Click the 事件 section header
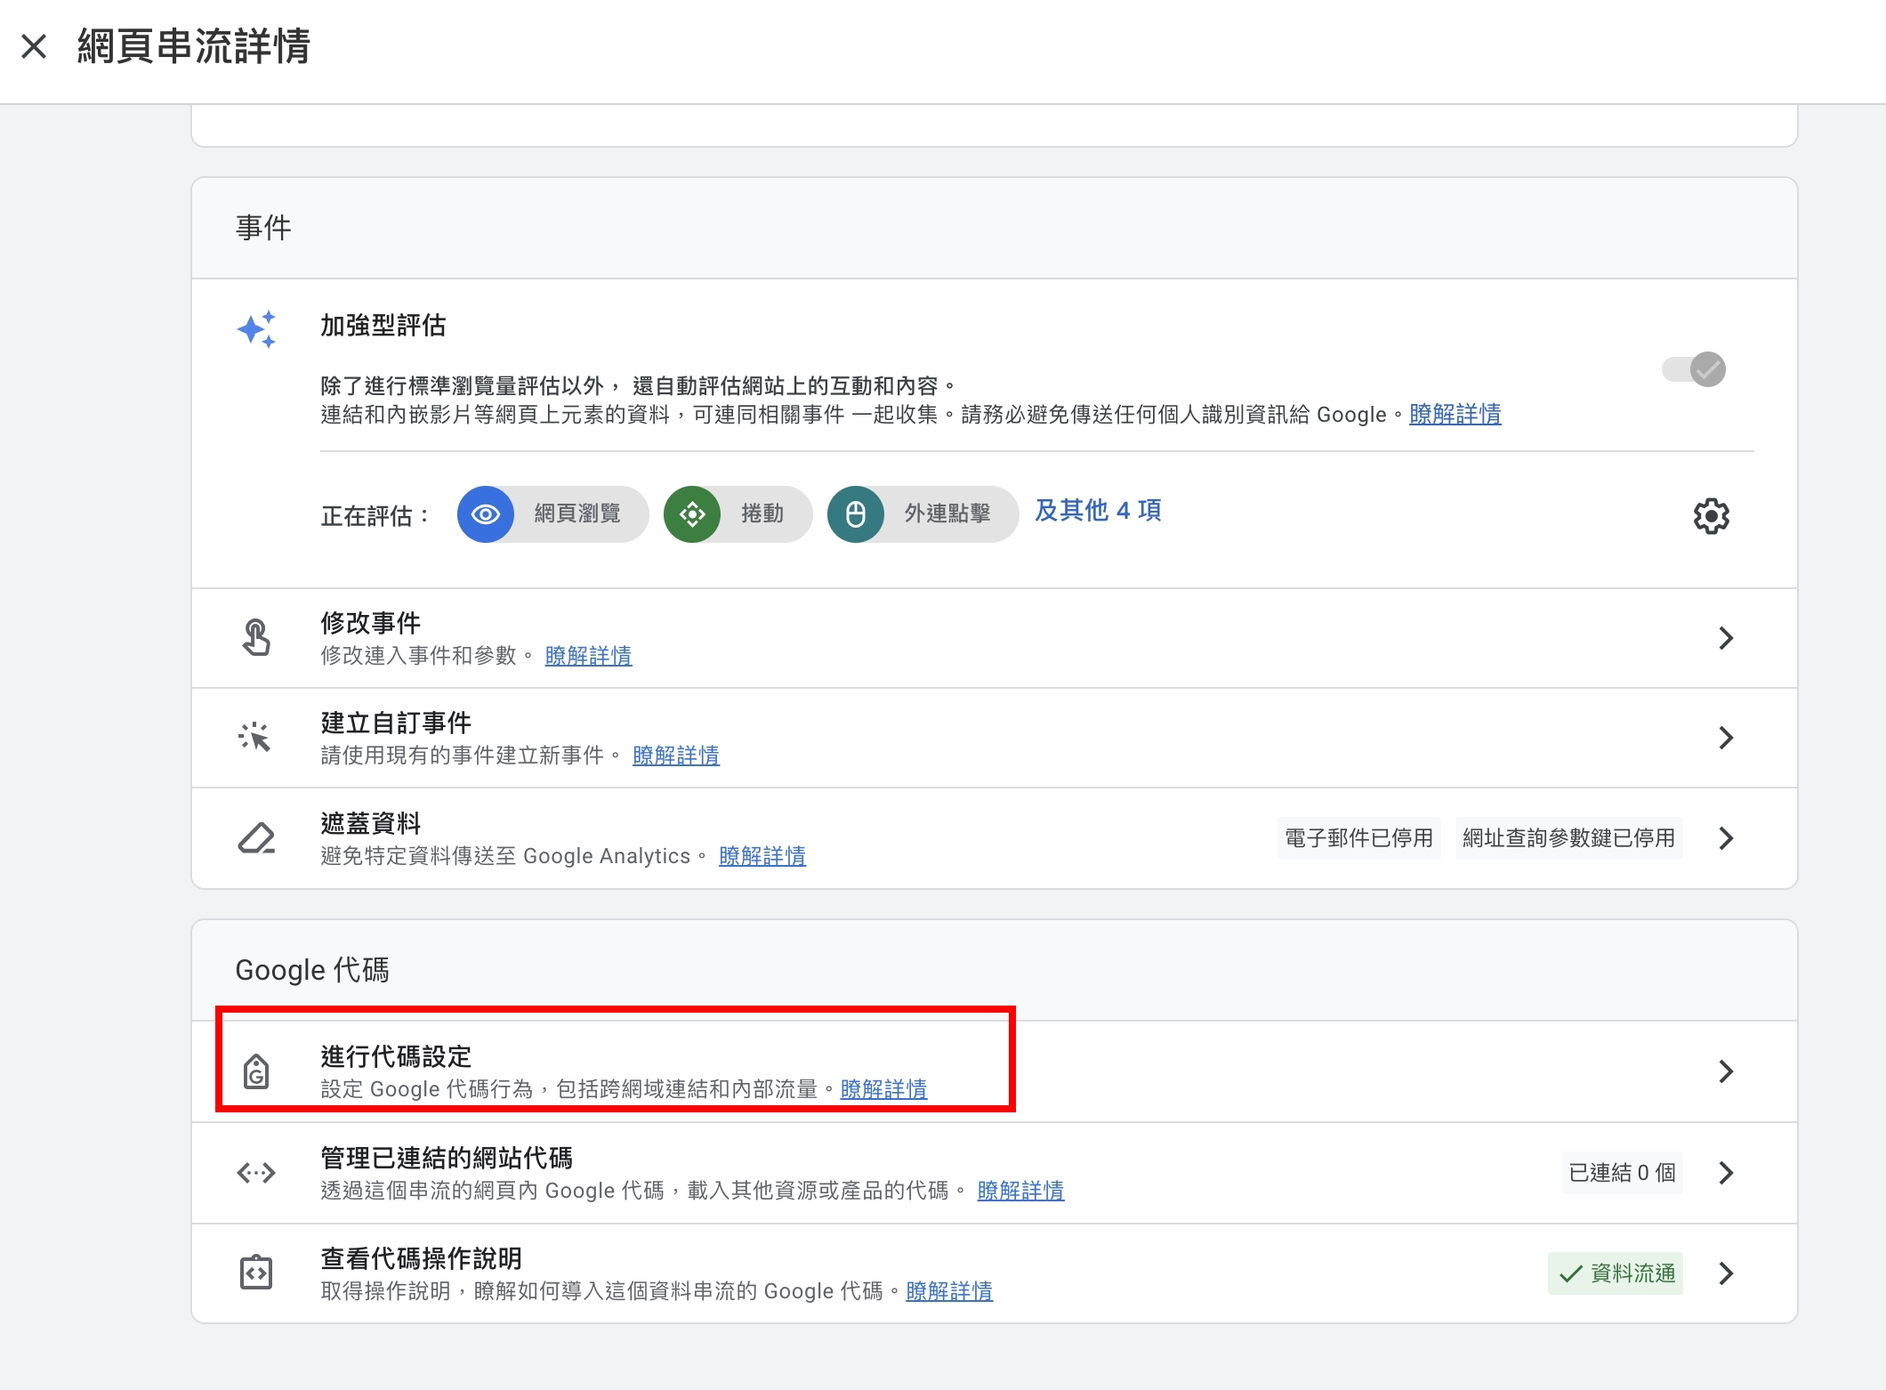The width and height of the screenshot is (1886, 1390). (x=263, y=228)
